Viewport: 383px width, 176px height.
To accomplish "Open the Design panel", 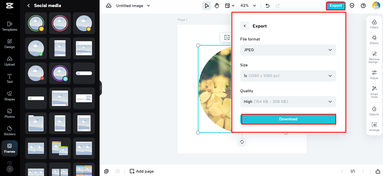I will pyautogui.click(x=10, y=44).
